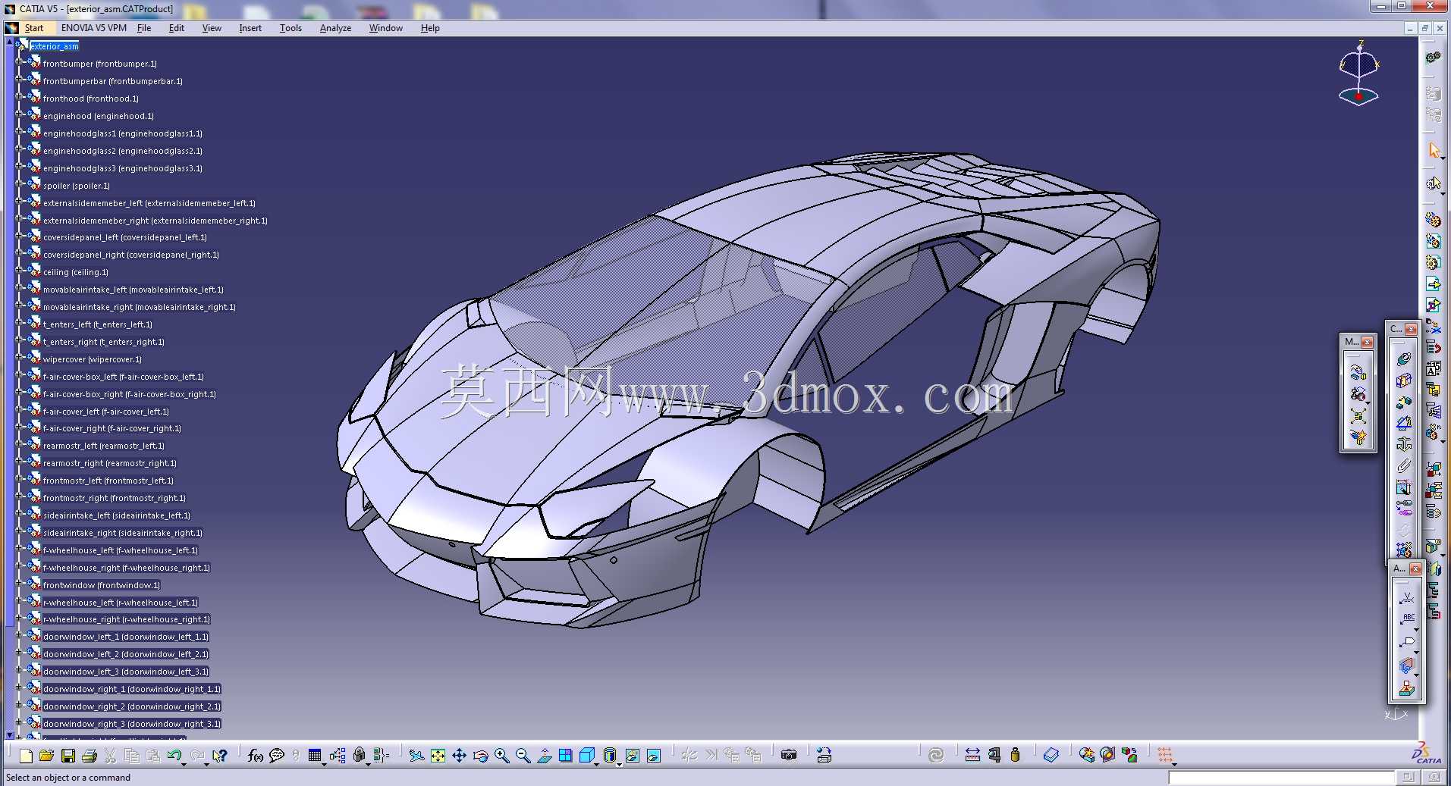Select the Pan view tool
Viewport: 1451px width, 786px height.
click(459, 756)
